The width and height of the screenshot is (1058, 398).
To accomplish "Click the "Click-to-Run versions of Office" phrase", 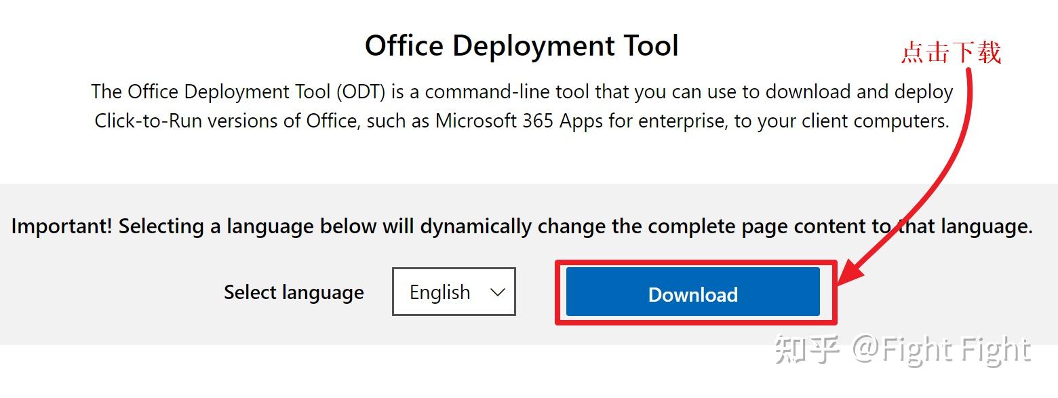I will point(225,121).
